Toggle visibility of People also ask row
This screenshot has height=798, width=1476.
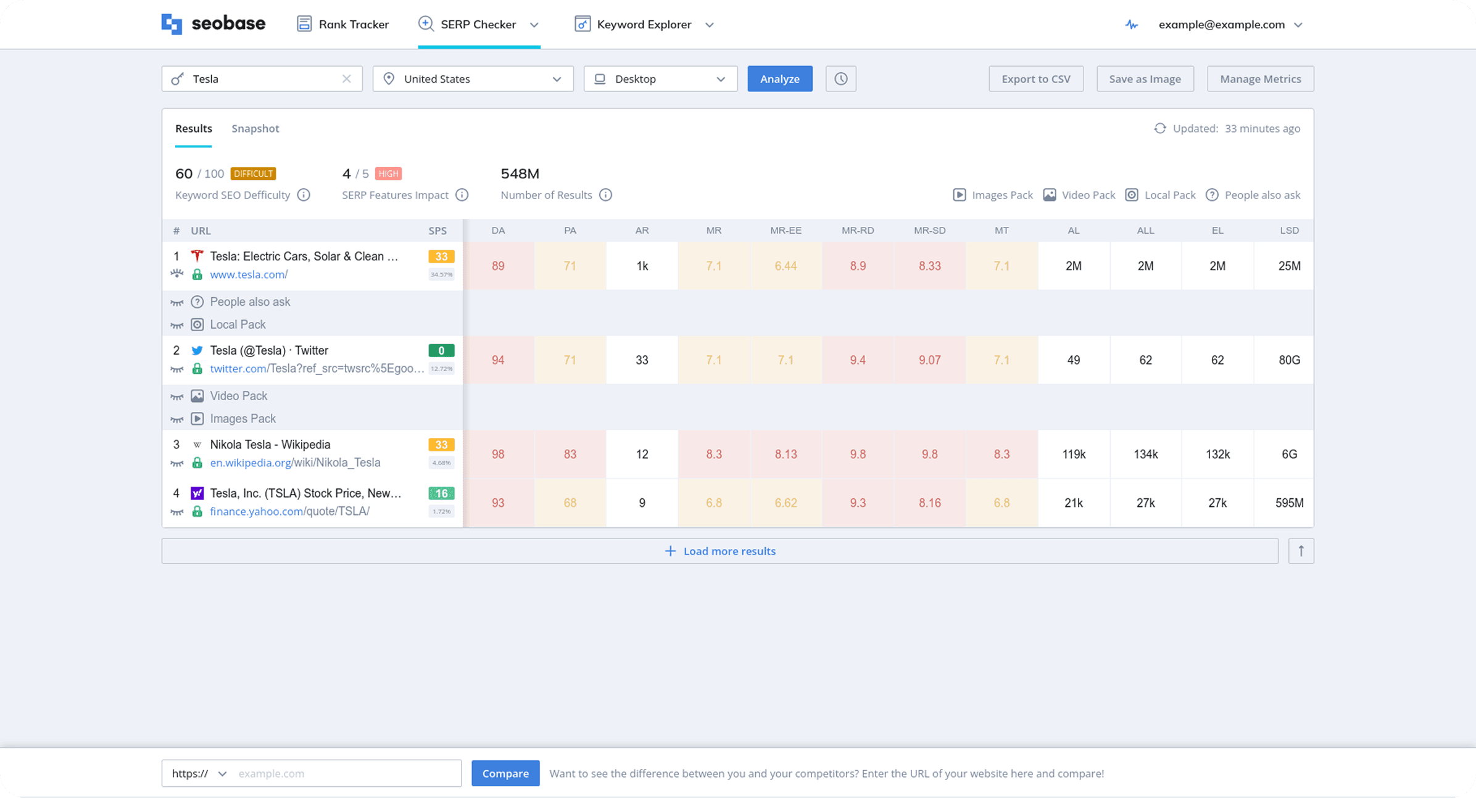[177, 302]
